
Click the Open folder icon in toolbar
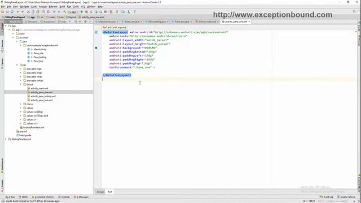point(2,12)
